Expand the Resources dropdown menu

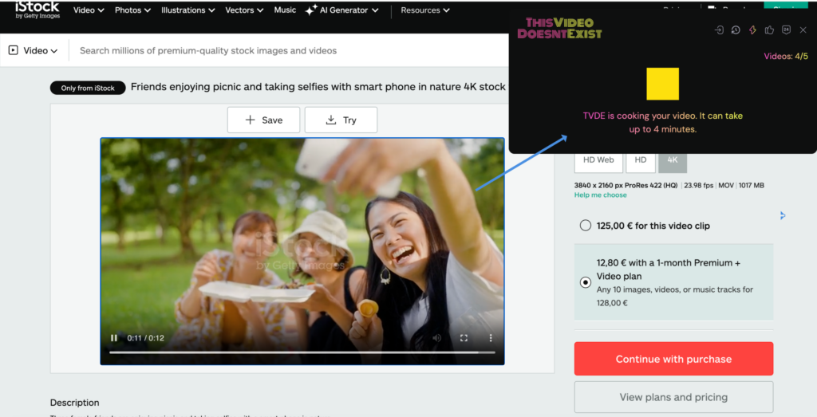[425, 10]
